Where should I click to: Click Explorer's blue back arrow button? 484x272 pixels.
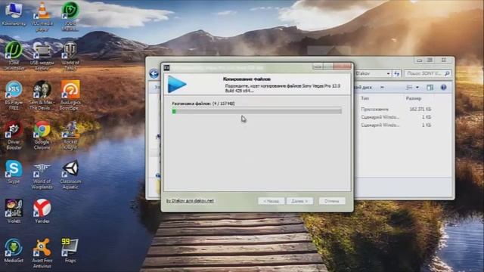tap(154, 74)
